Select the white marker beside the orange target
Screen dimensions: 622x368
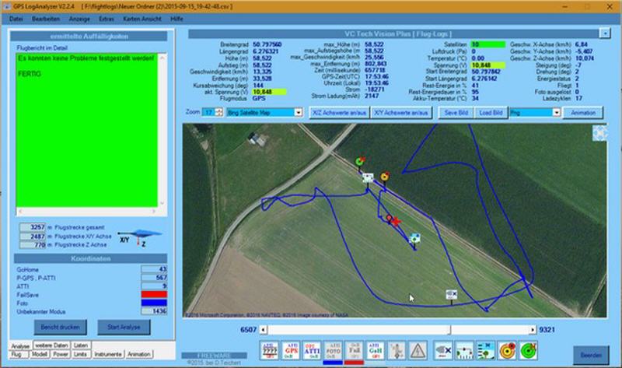click(x=368, y=177)
